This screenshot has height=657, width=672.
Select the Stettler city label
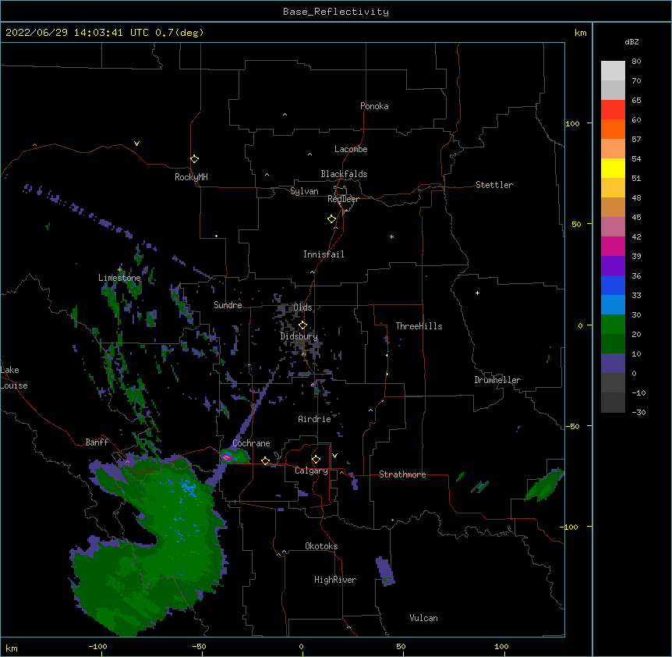click(494, 185)
